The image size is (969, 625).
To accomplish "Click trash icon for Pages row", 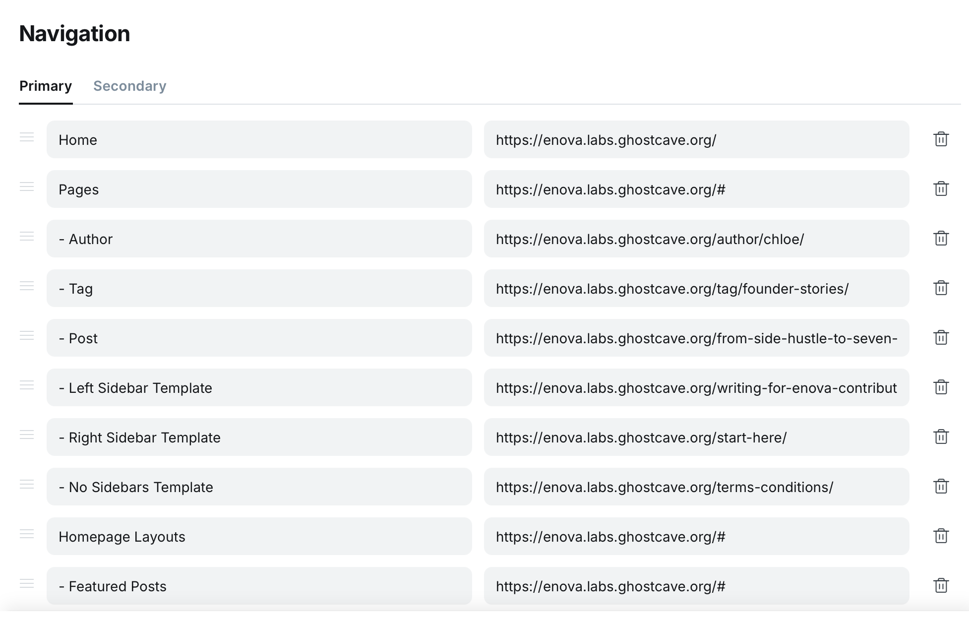I will [x=941, y=189].
